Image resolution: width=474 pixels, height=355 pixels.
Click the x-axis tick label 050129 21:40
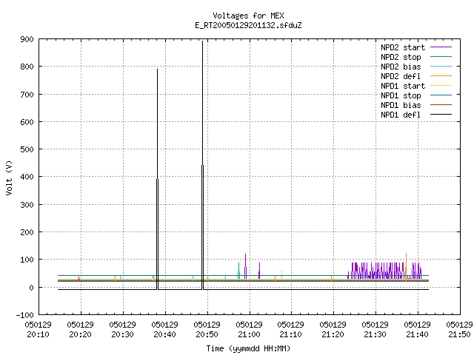coord(418,330)
